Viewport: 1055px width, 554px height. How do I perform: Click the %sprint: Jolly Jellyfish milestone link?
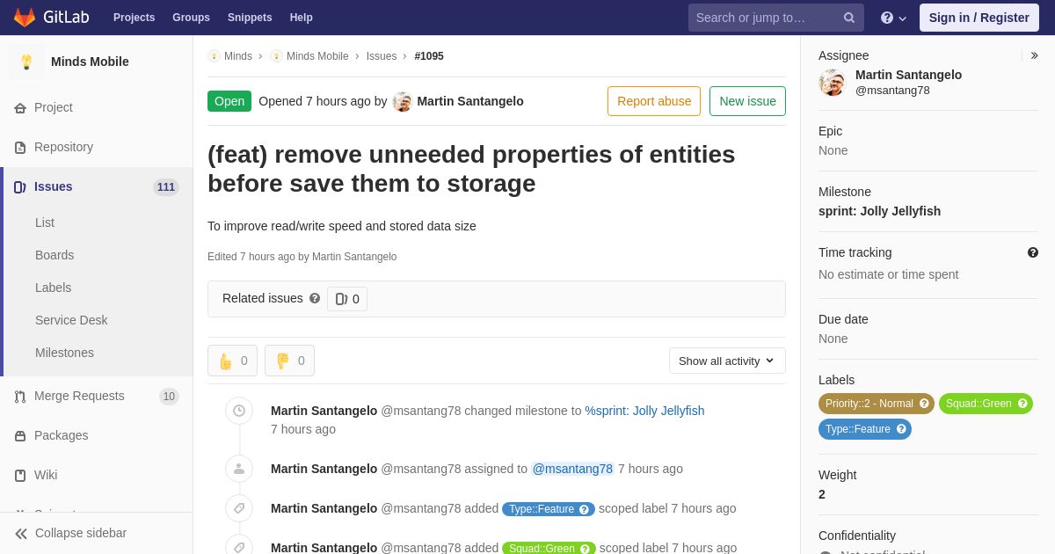(644, 411)
